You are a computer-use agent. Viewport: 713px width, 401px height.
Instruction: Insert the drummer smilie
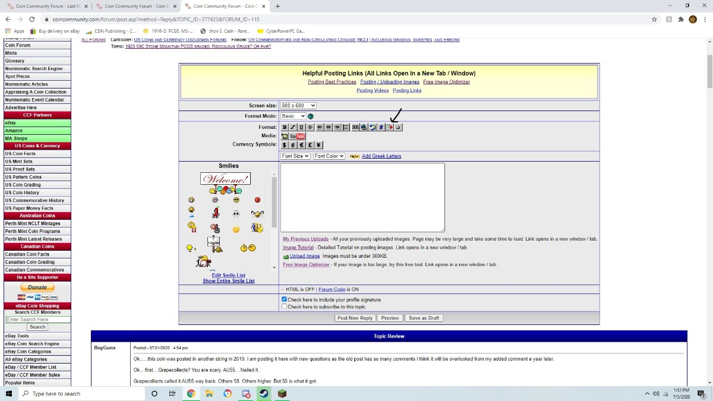(204, 261)
